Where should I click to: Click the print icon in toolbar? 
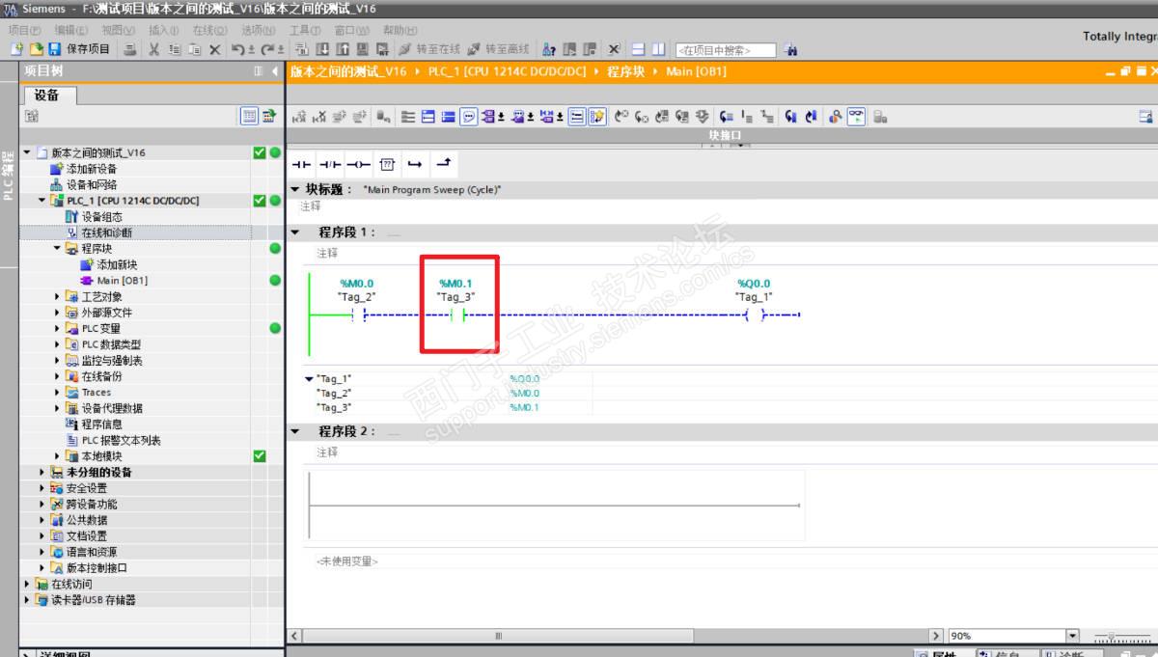pos(130,49)
